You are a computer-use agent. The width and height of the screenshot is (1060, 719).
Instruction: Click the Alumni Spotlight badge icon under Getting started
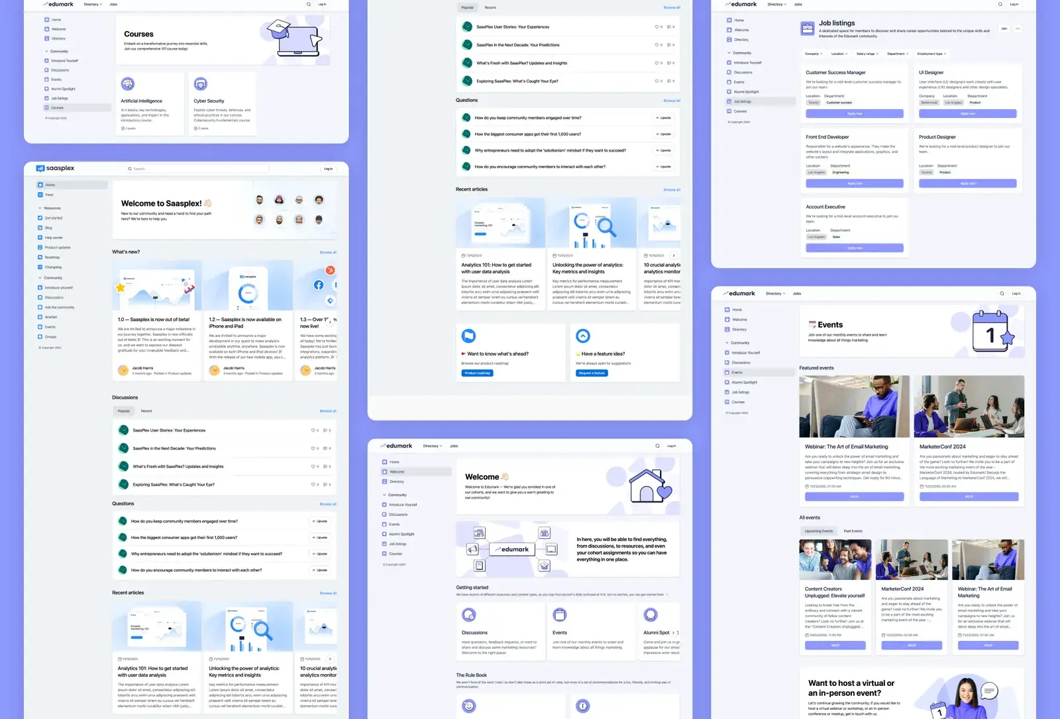click(651, 614)
